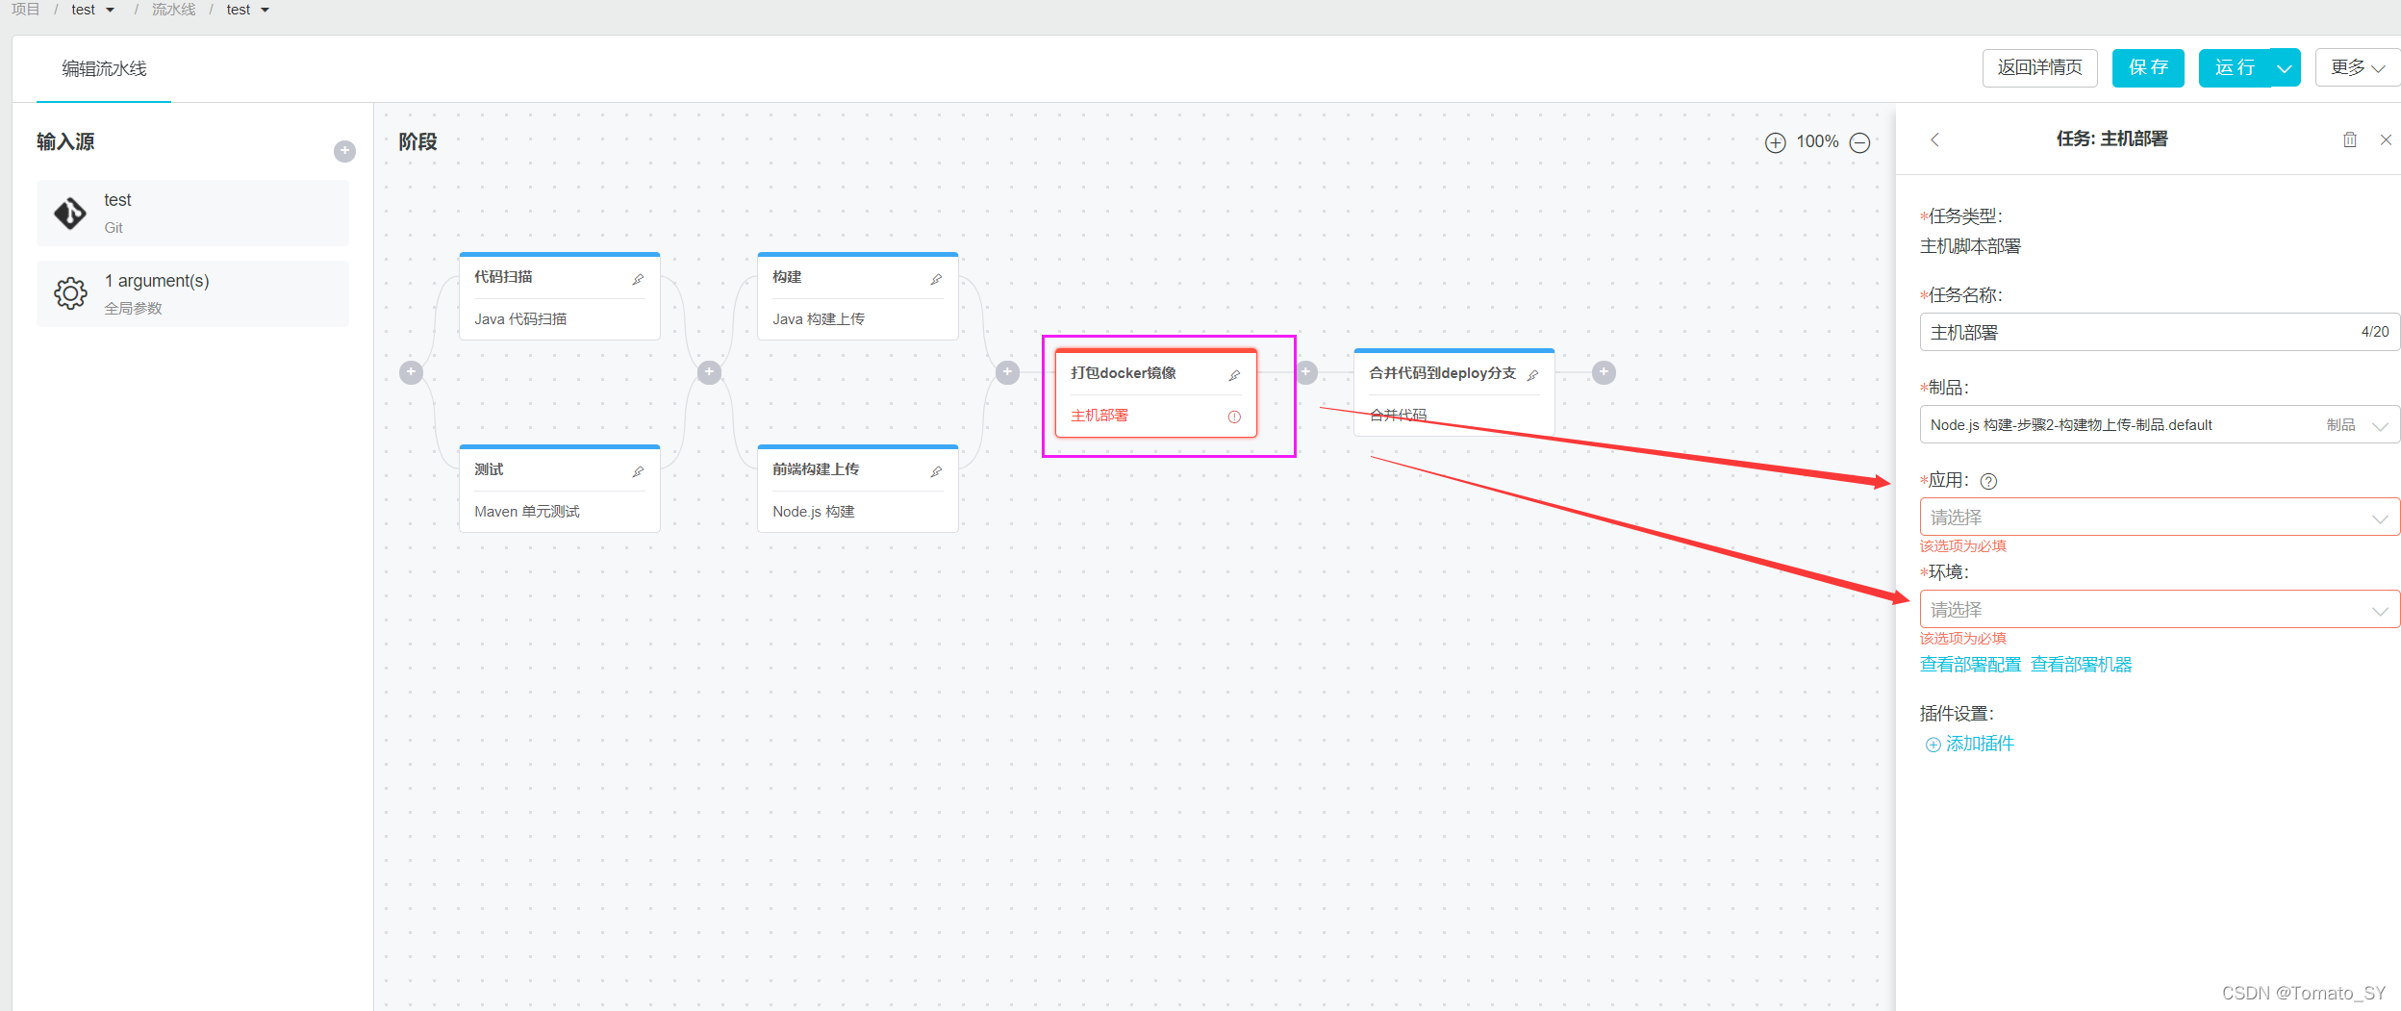Close the task panel

pyautogui.click(x=2386, y=139)
